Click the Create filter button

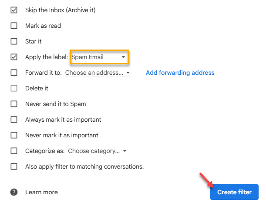click(234, 192)
